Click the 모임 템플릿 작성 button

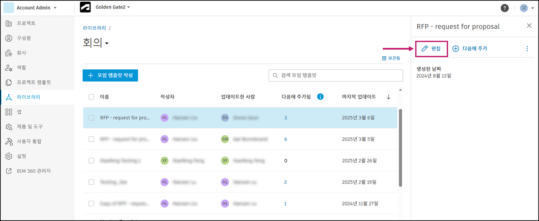point(110,76)
